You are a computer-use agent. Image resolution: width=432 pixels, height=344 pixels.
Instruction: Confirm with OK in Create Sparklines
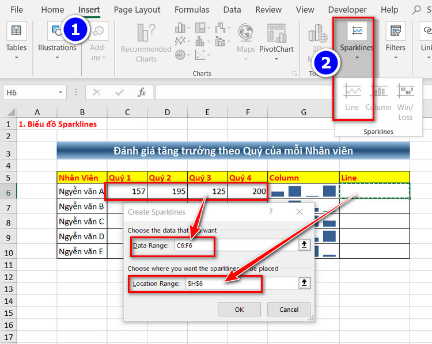pos(239,309)
